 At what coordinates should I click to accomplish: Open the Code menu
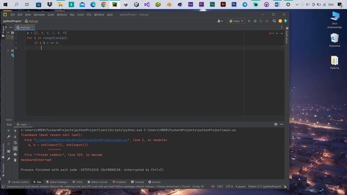tap(50, 15)
